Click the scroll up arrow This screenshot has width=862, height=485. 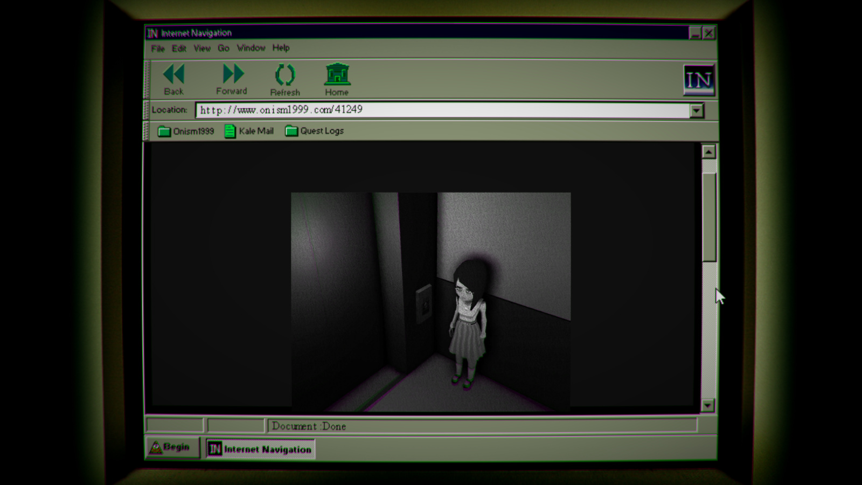[x=708, y=152]
